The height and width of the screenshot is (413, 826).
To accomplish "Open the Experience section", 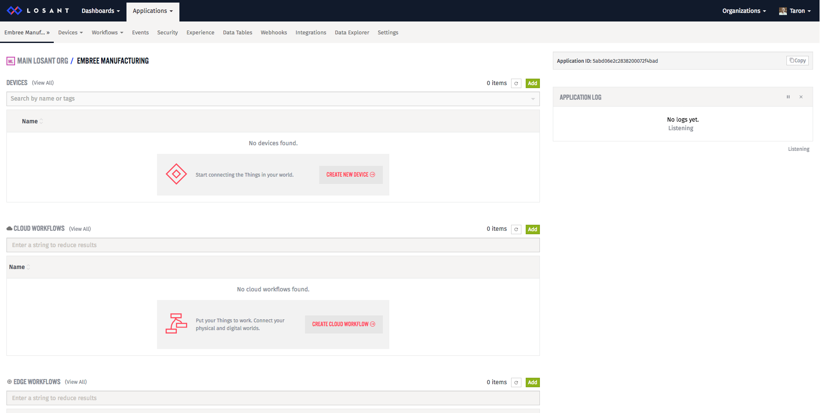I will [200, 32].
